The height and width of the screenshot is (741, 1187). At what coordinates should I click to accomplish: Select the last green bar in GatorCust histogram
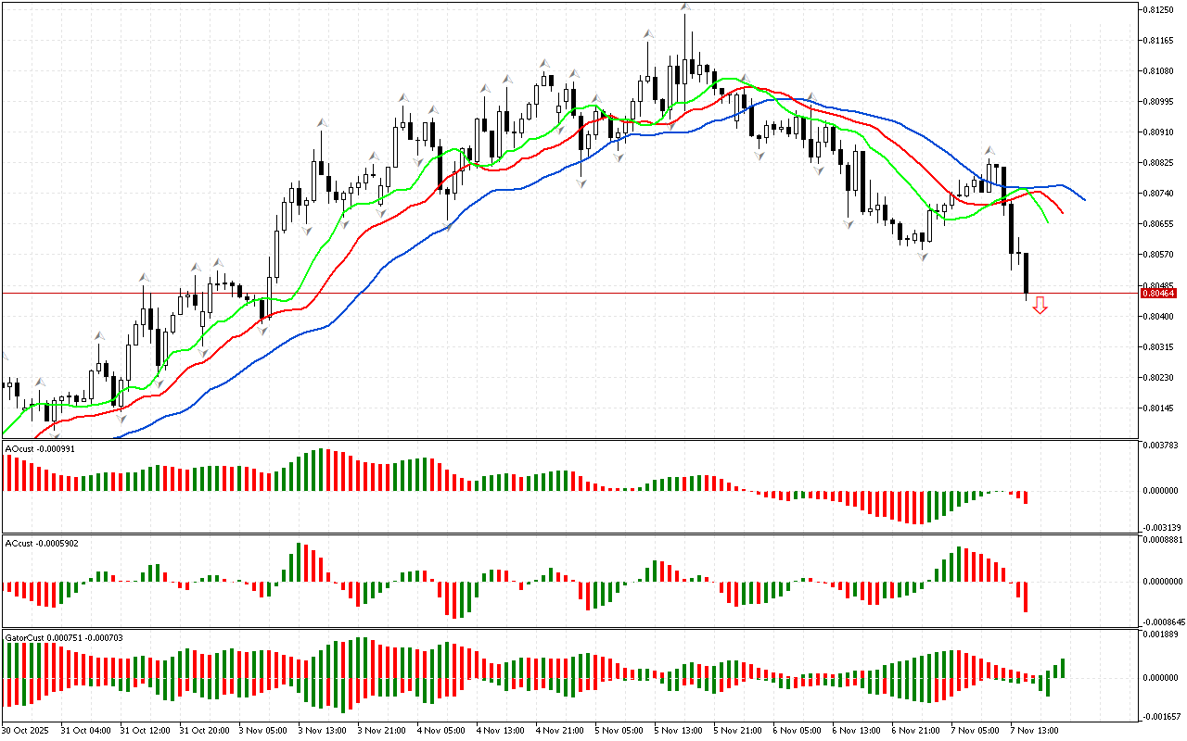pos(1062,668)
